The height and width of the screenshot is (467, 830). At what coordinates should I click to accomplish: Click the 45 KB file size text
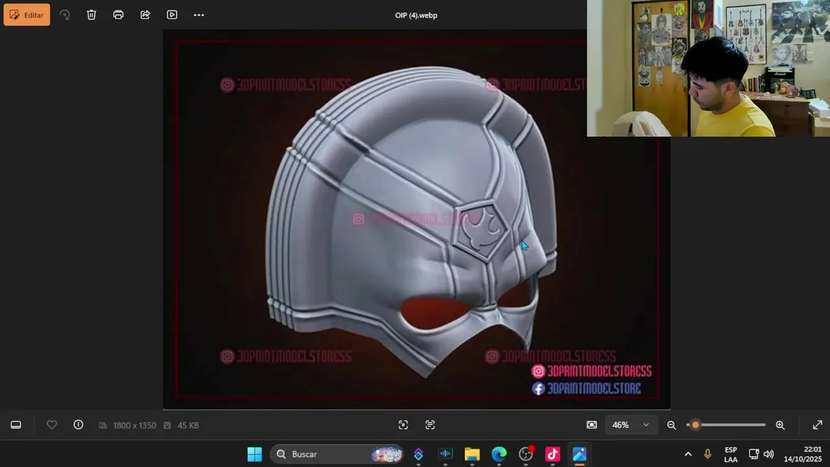click(x=188, y=425)
